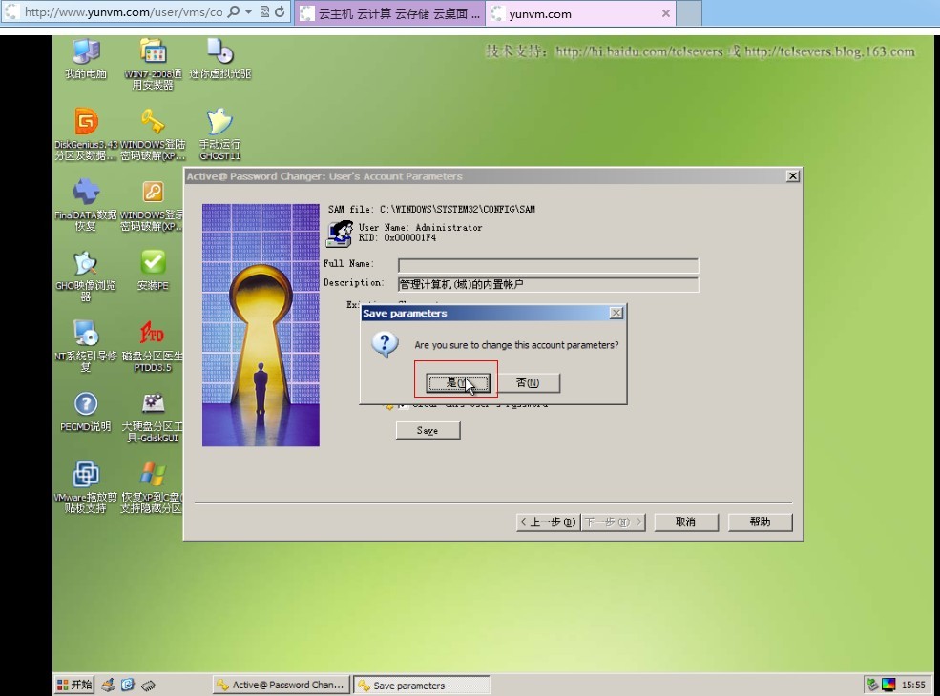Open NT系统引导修复 icon
940x696 pixels.
click(x=86, y=345)
